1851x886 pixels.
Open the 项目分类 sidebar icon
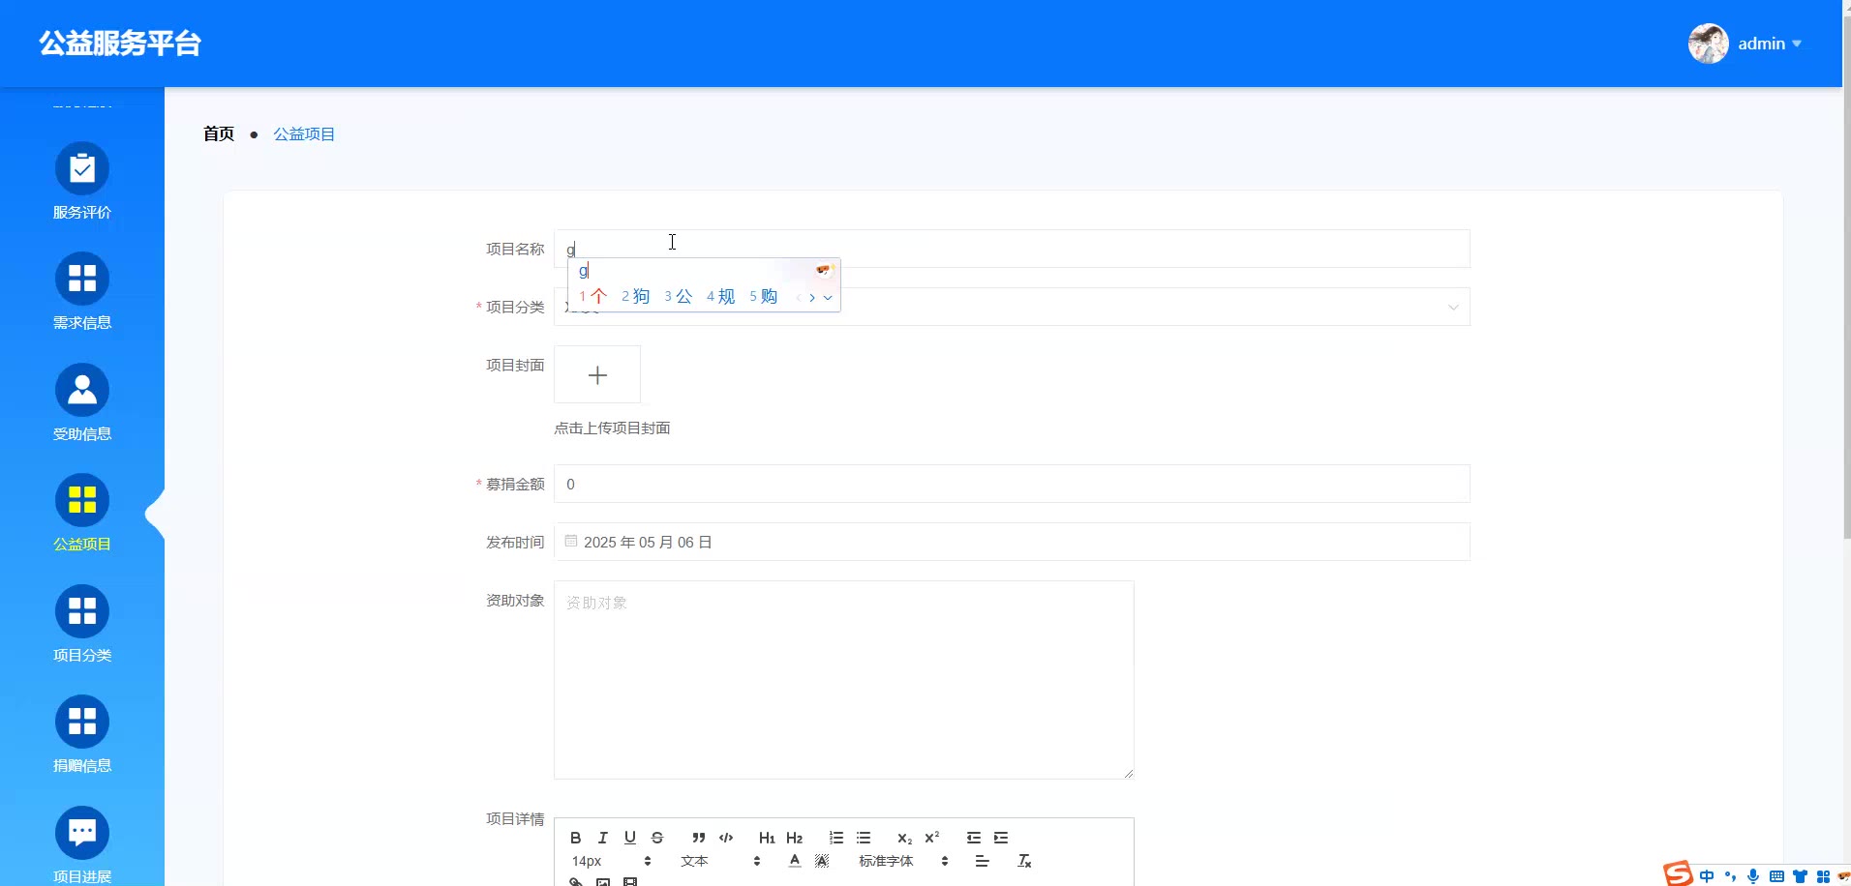(x=82, y=611)
